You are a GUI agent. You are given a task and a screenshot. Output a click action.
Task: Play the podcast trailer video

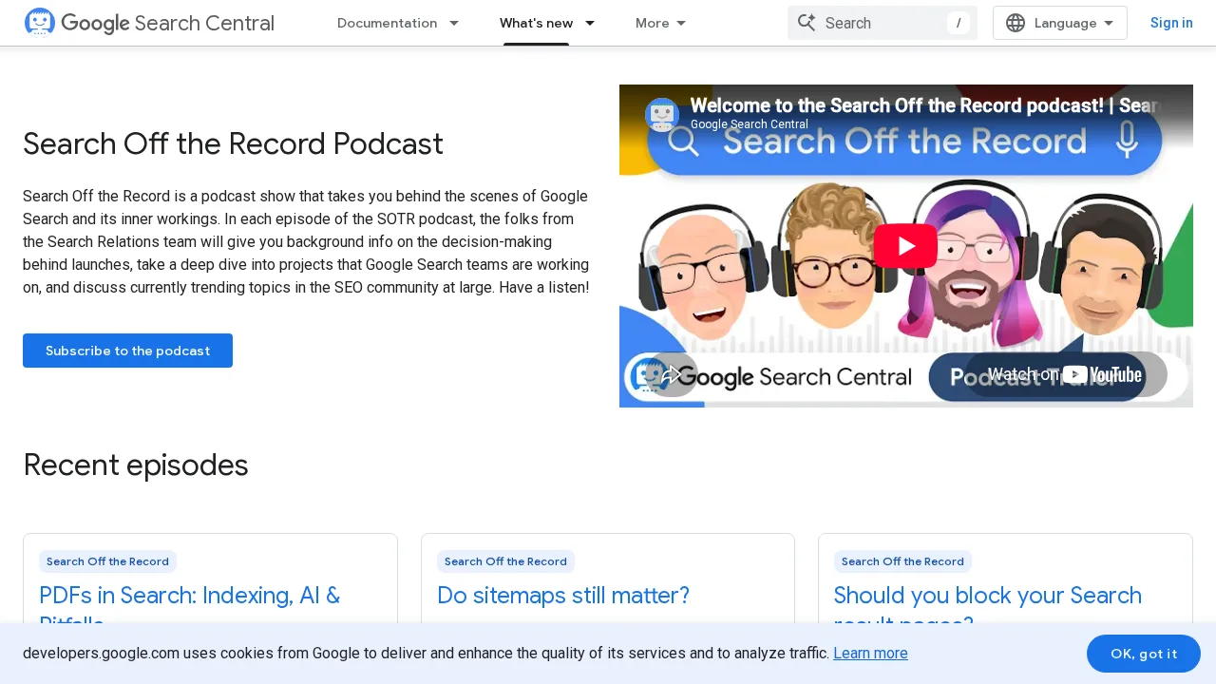(905, 246)
